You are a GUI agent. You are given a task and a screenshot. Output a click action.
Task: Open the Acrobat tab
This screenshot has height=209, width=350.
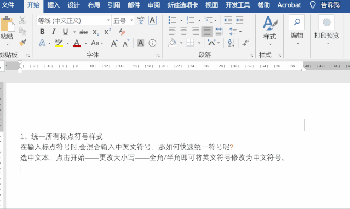tap(289, 5)
